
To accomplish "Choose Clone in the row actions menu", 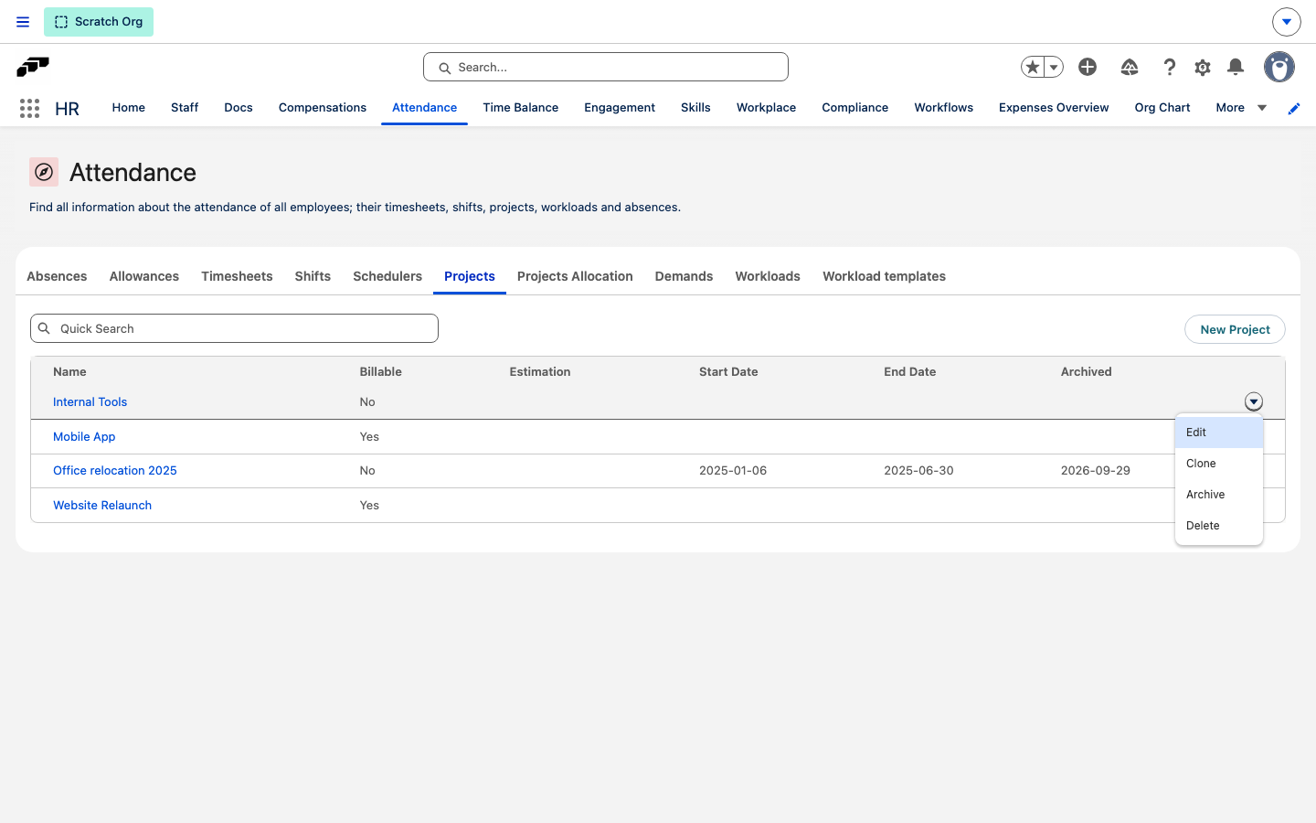I will point(1219,464).
